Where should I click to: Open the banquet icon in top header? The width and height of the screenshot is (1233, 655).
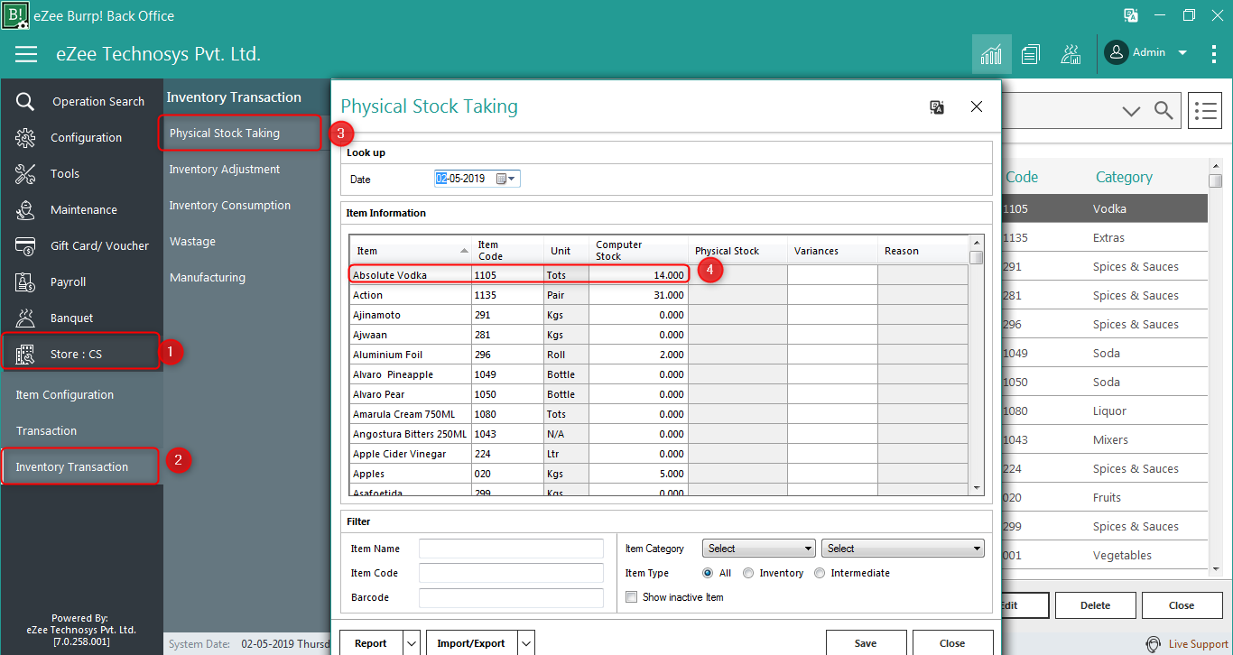1071,54
